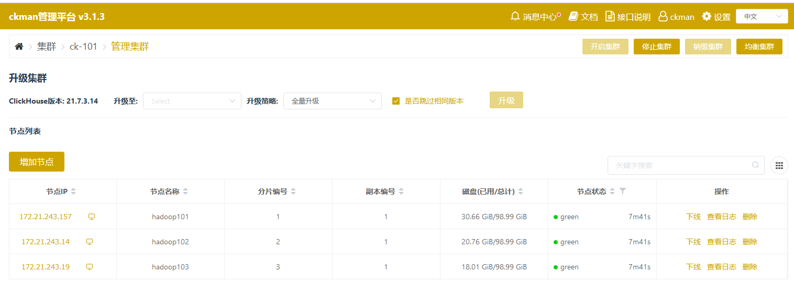
Task: Click 查看日志 for node hadoop103
Action: 722,267
